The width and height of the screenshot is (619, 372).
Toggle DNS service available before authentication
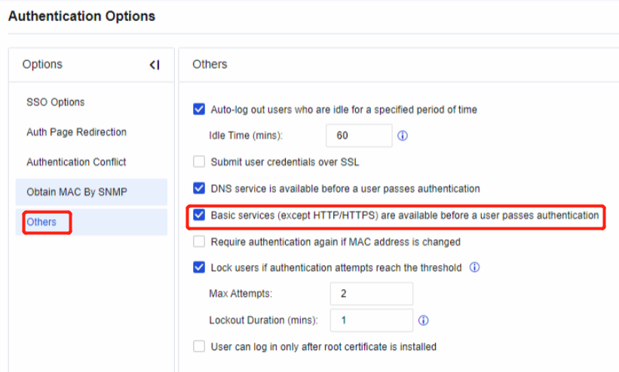[x=199, y=188]
